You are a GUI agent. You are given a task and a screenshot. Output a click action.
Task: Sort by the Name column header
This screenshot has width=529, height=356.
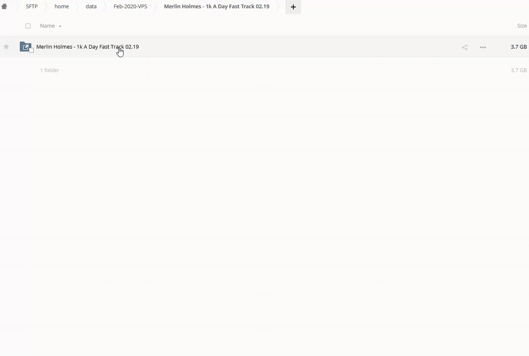click(x=47, y=26)
